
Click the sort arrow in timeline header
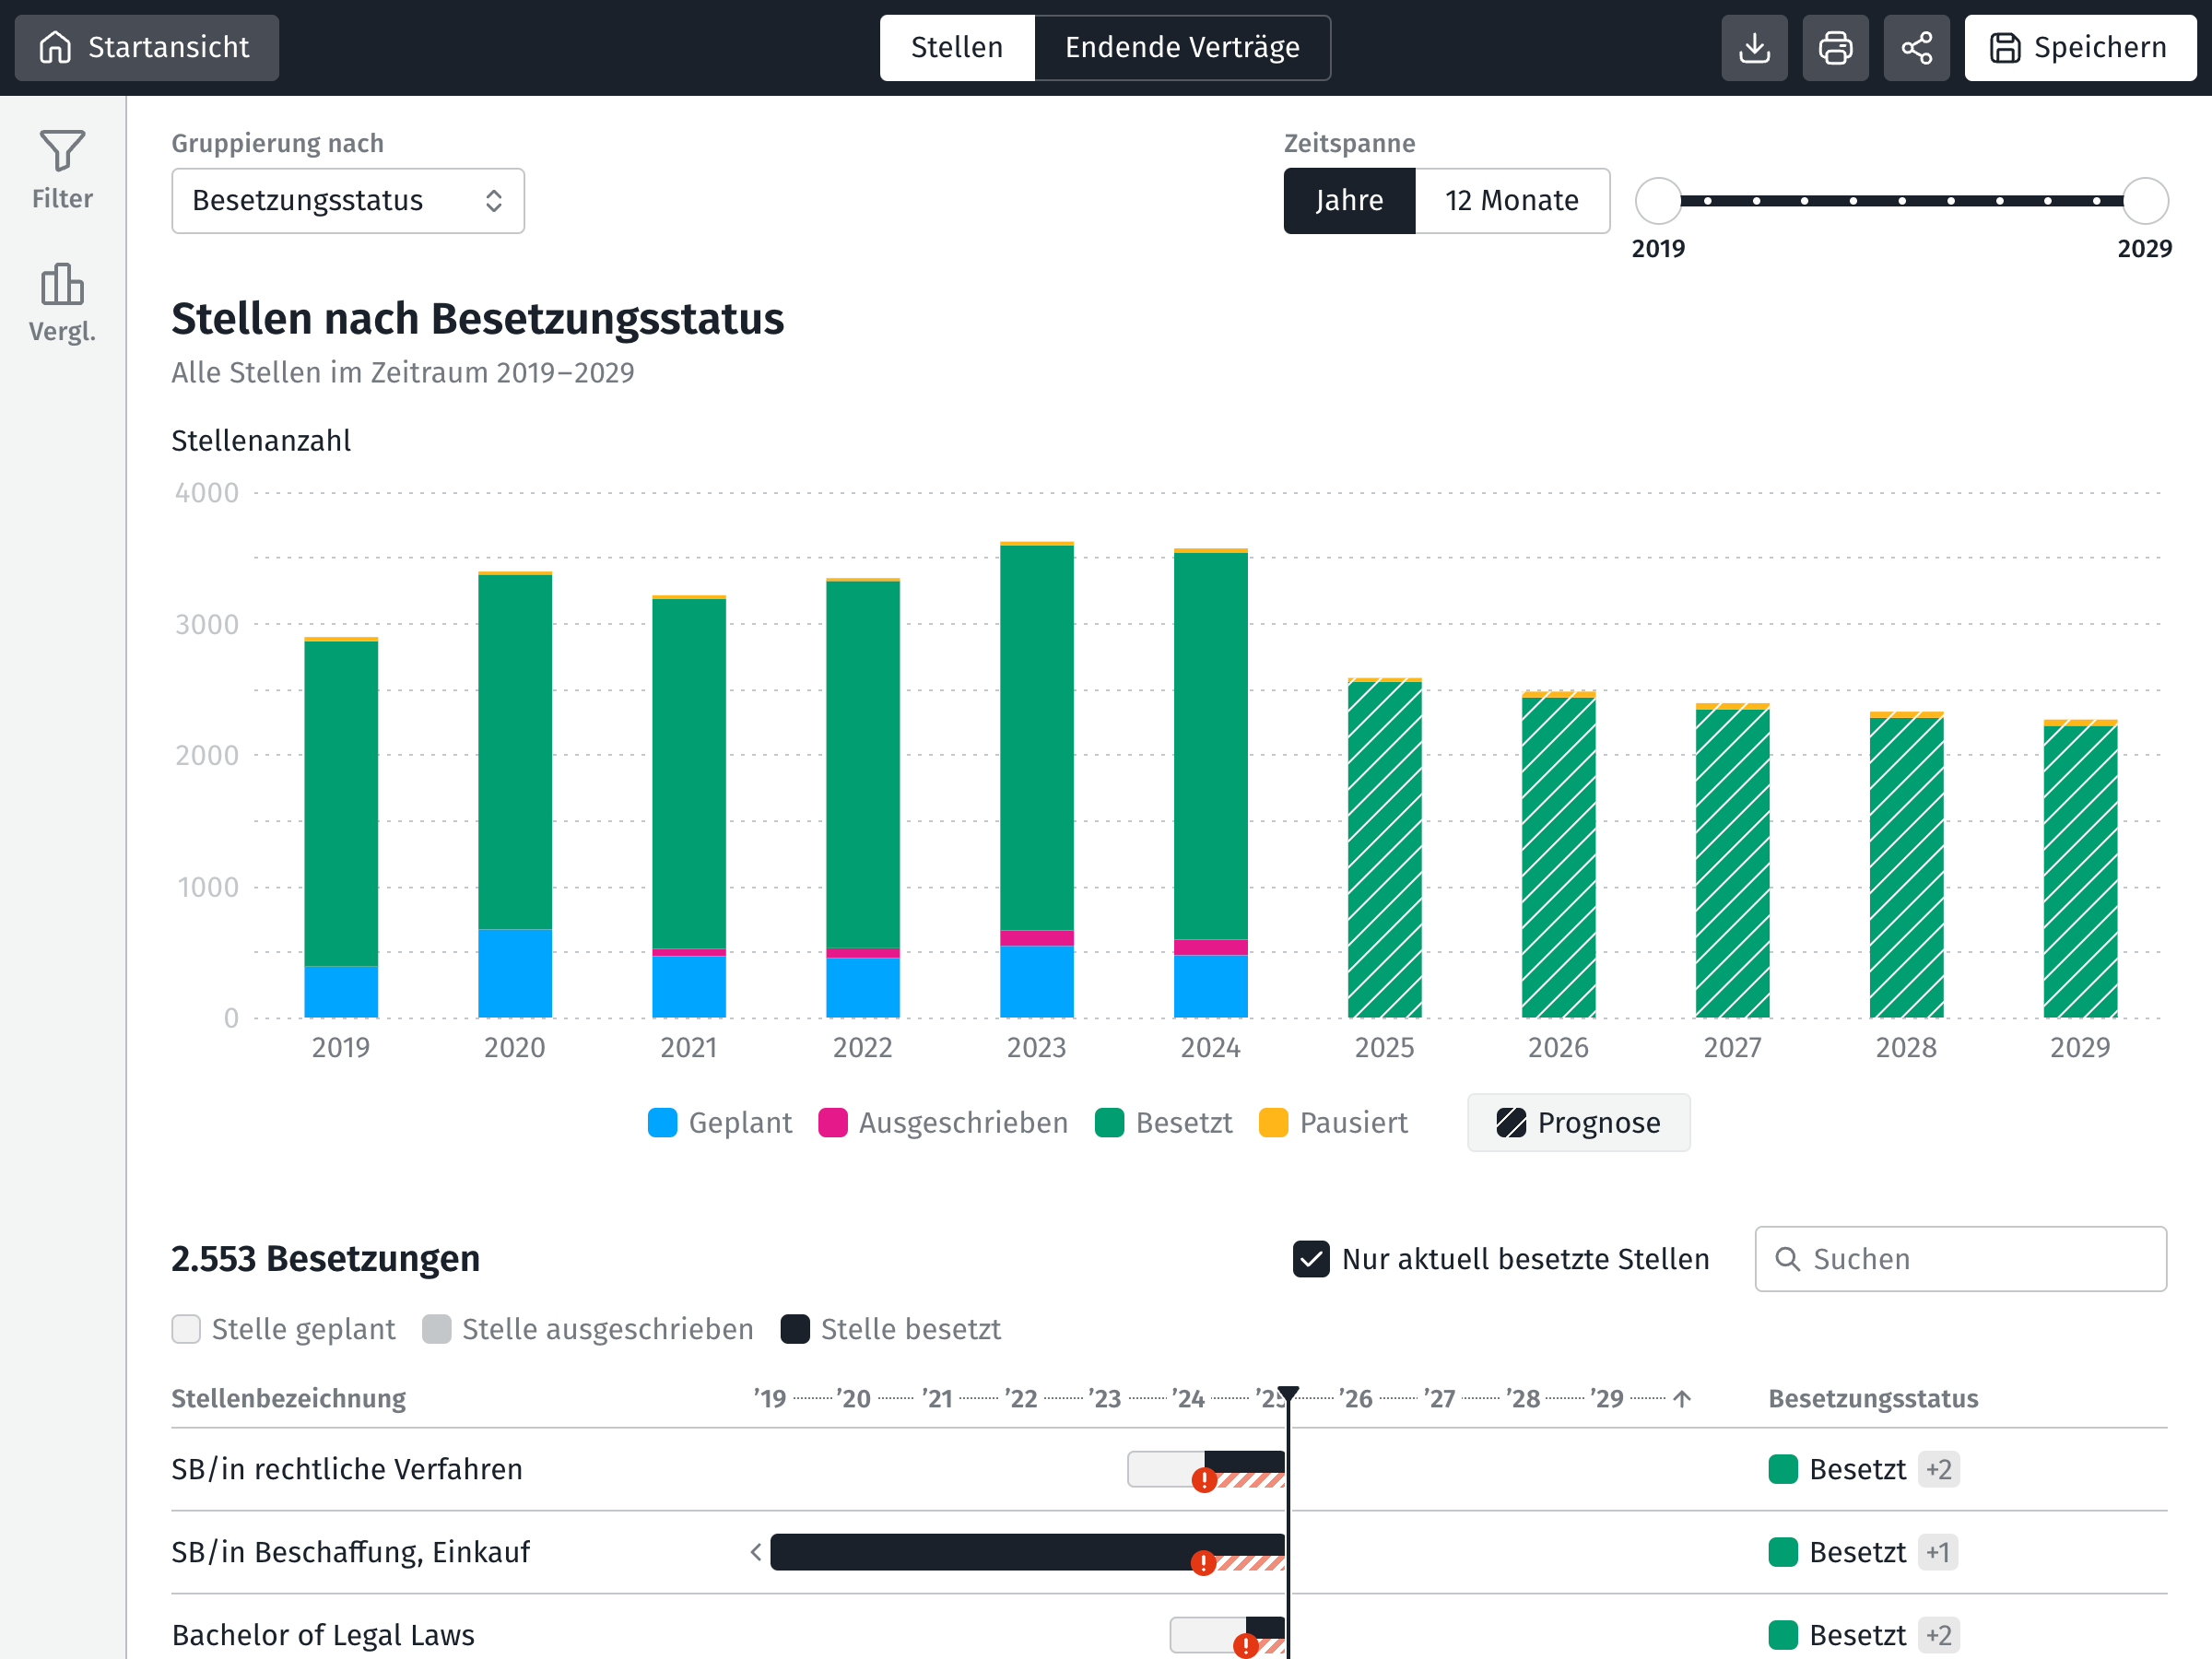[1682, 1398]
